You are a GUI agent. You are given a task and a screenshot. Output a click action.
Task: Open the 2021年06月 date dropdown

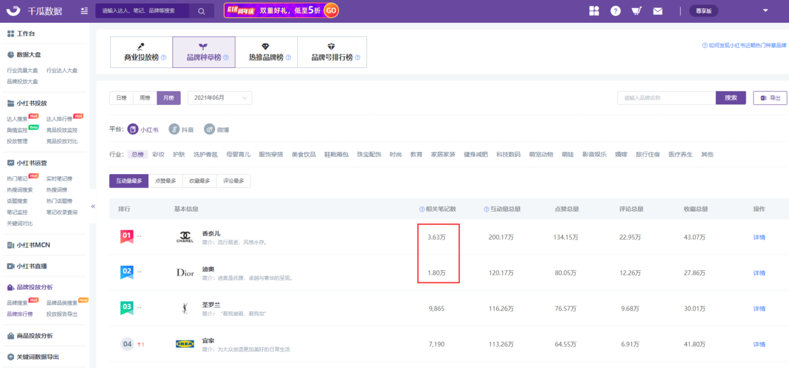220,98
